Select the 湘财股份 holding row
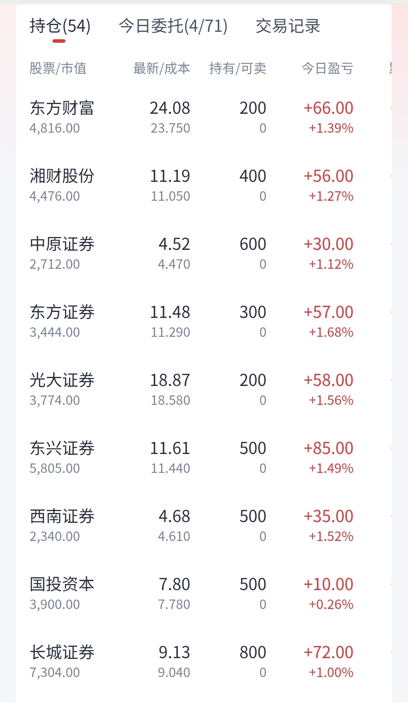 coord(204,186)
